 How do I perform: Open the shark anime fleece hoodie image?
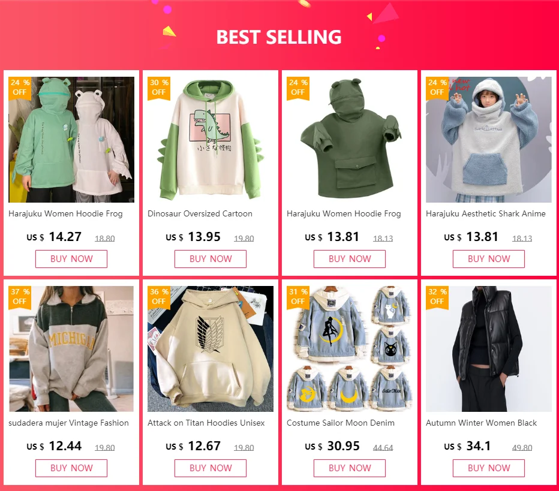(489, 140)
